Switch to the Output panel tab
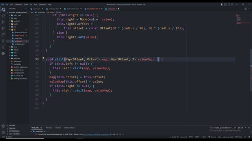The image size is (252, 141). pyautogui.click(x=58, y=128)
